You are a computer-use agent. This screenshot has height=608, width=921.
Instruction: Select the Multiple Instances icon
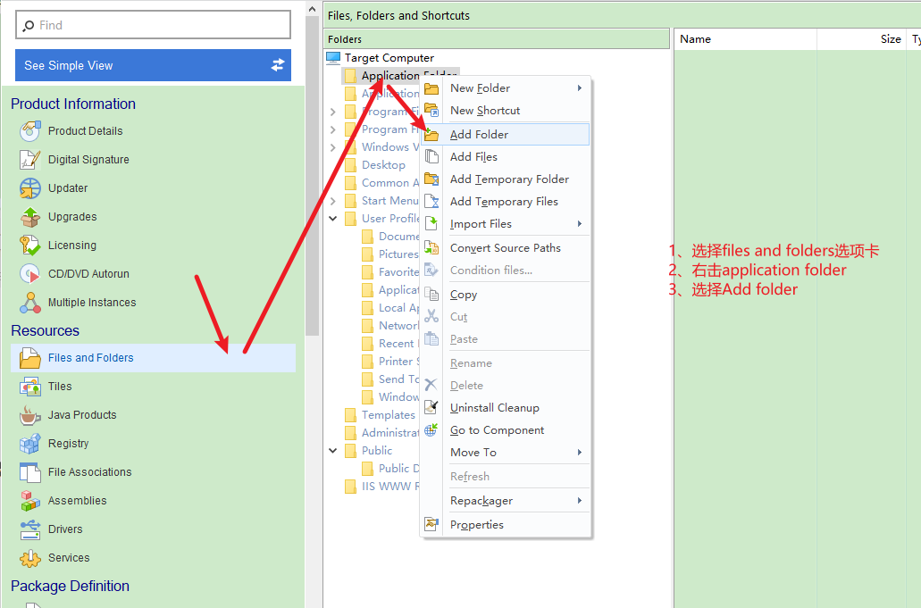[x=30, y=303]
